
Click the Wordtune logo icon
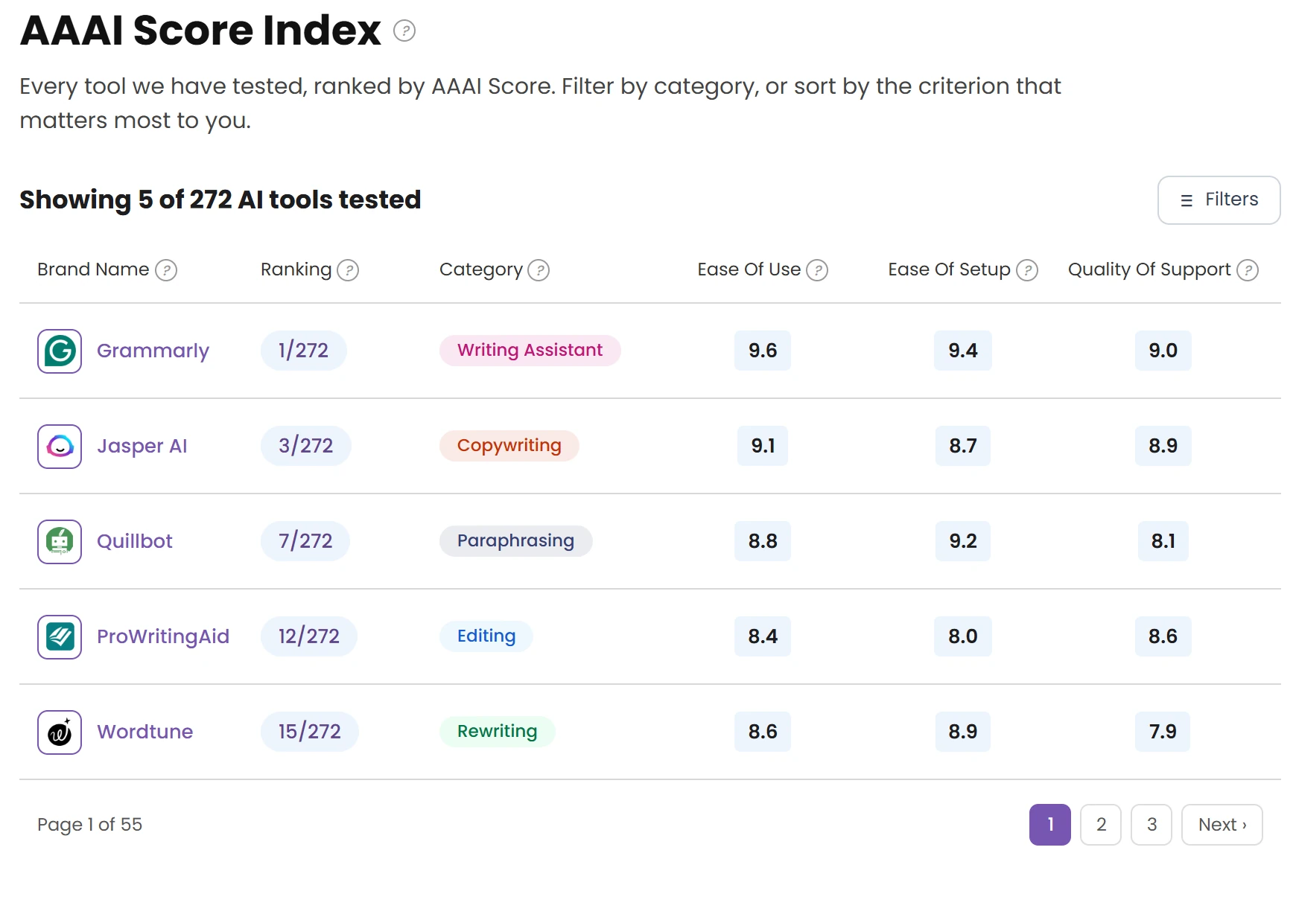click(60, 732)
